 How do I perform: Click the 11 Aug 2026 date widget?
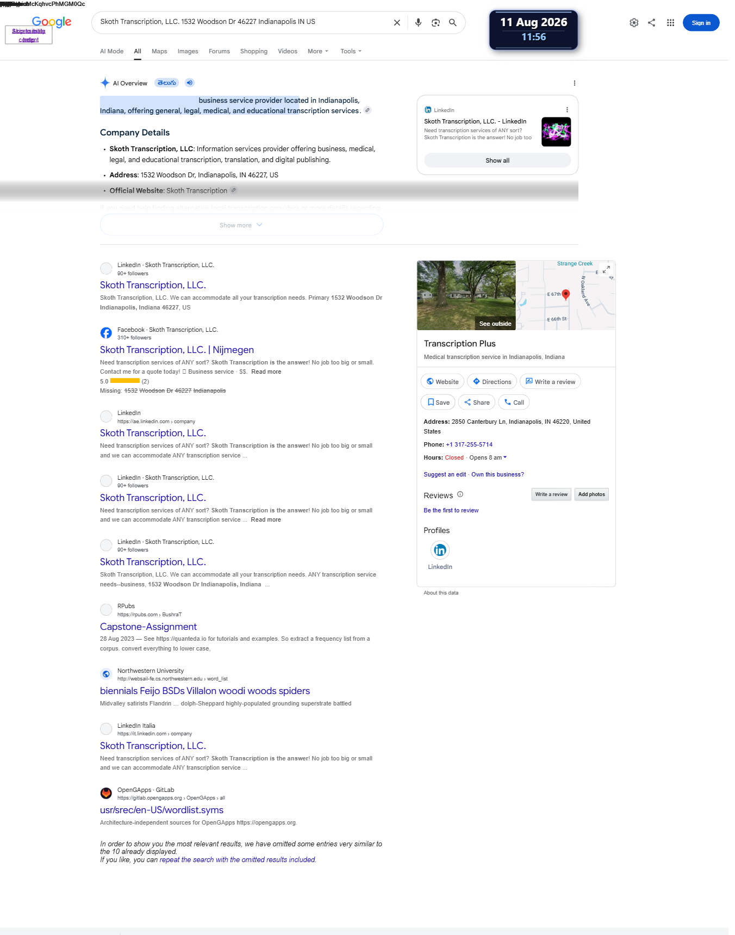533,30
